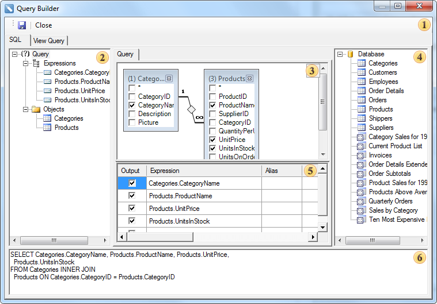This screenshot has width=437, height=304.
Task: Collapse the Database tree root
Action: (x=340, y=54)
